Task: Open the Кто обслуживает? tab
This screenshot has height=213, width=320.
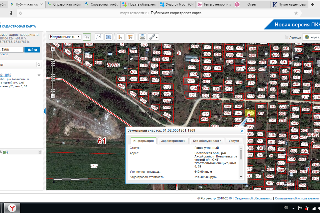Action: coord(207,141)
